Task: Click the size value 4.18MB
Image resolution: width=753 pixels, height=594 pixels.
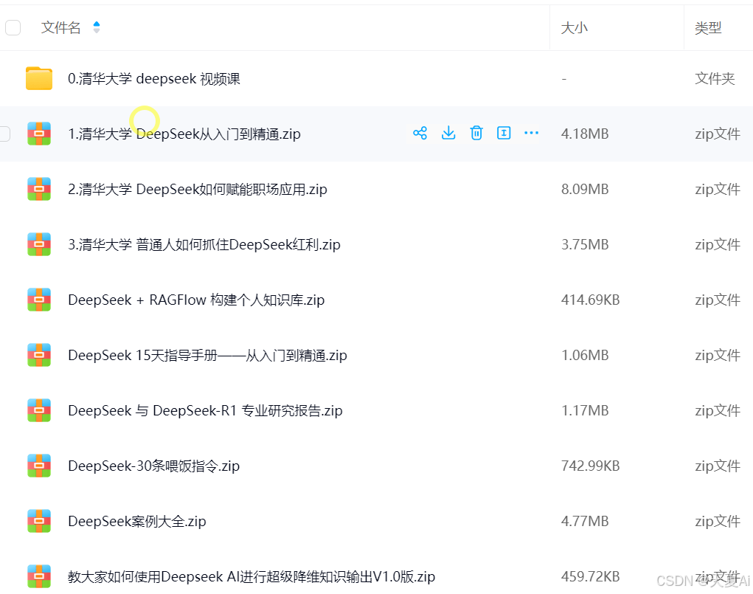Action: click(x=585, y=134)
